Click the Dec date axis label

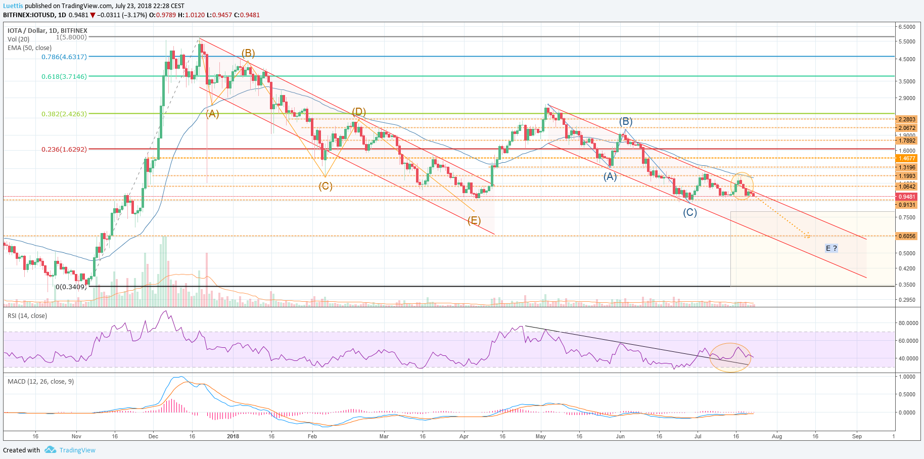tap(154, 436)
